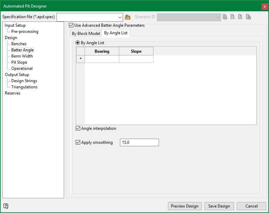
Task: Click the browse specification file folder icon
Action: [x=128, y=17]
